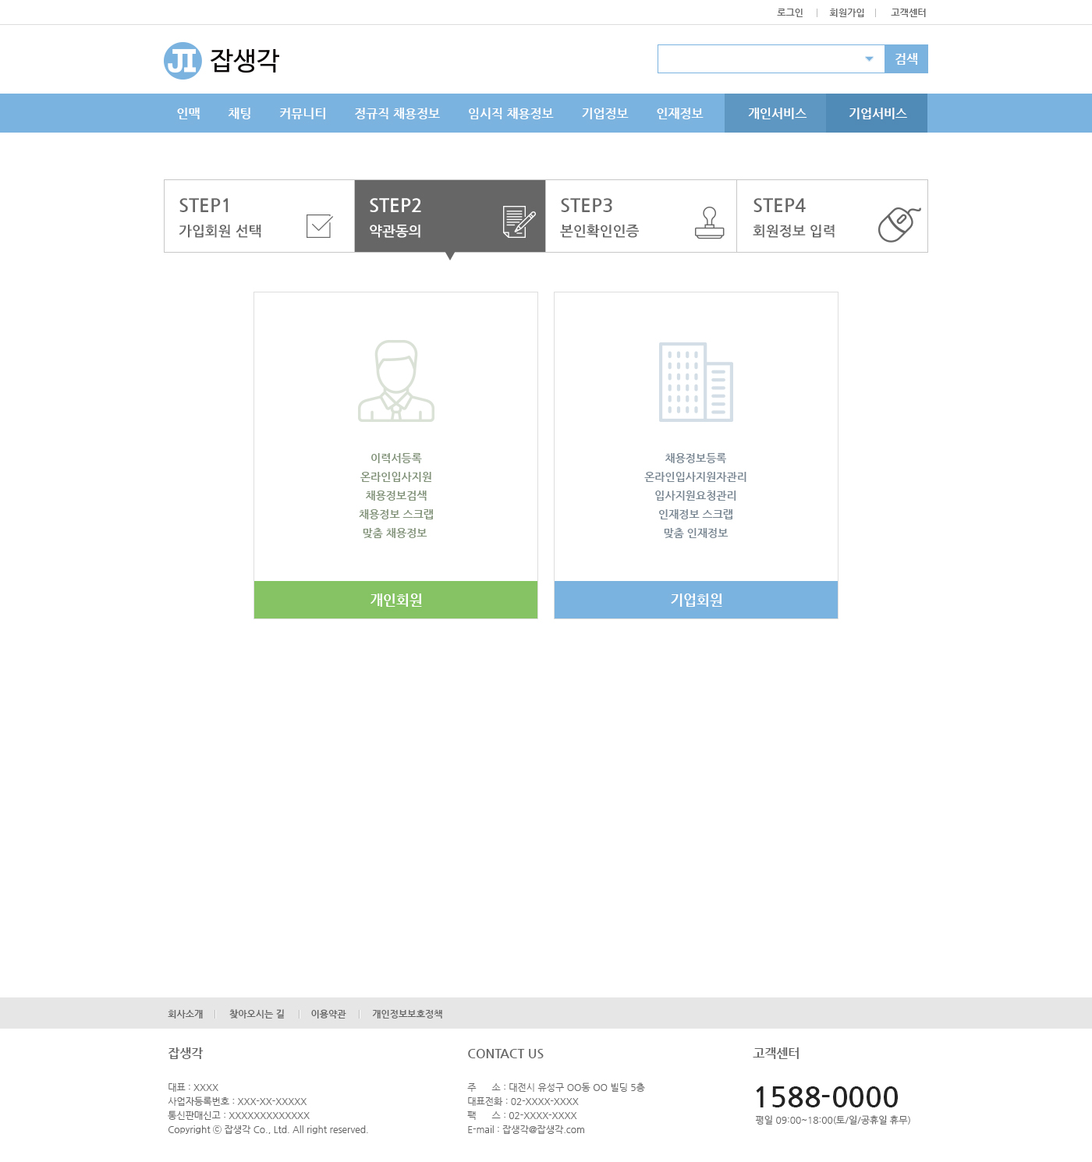This screenshot has height=1162, width=1092.
Task: Open the 커뮤니티 menu
Action: point(303,113)
